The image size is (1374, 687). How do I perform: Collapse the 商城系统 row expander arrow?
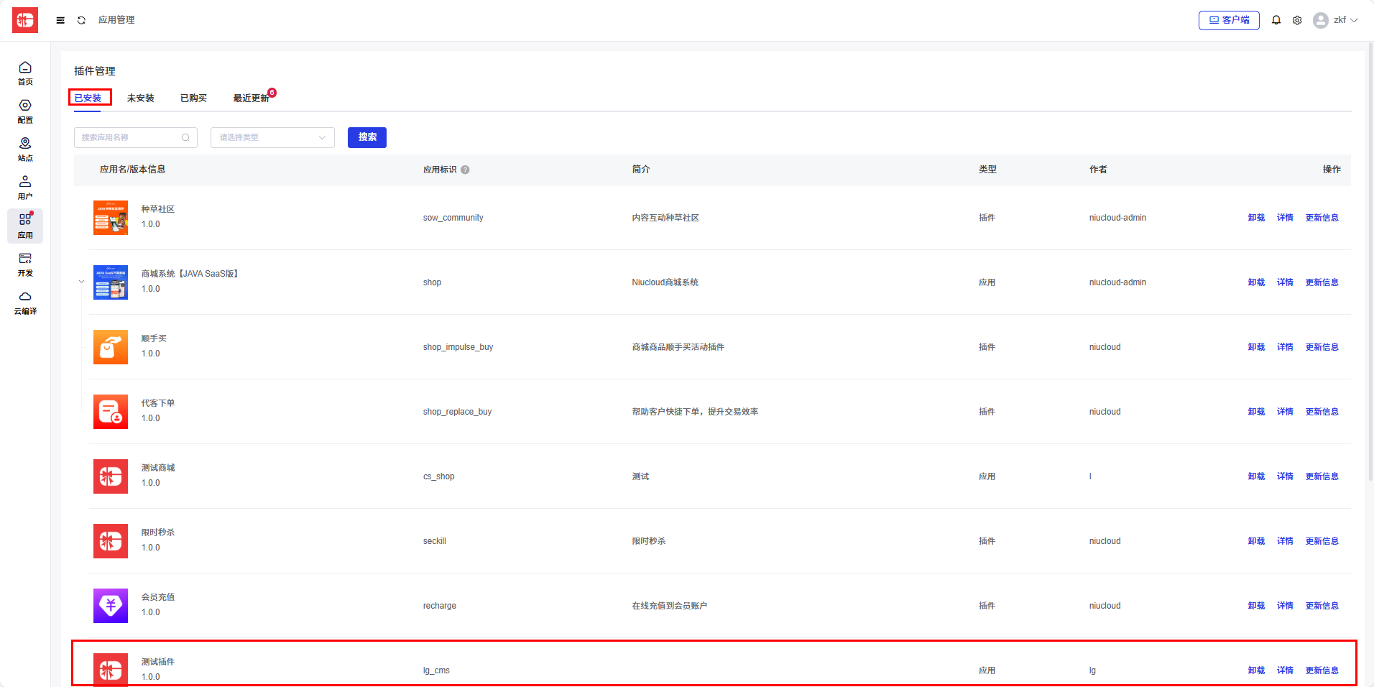click(x=81, y=282)
